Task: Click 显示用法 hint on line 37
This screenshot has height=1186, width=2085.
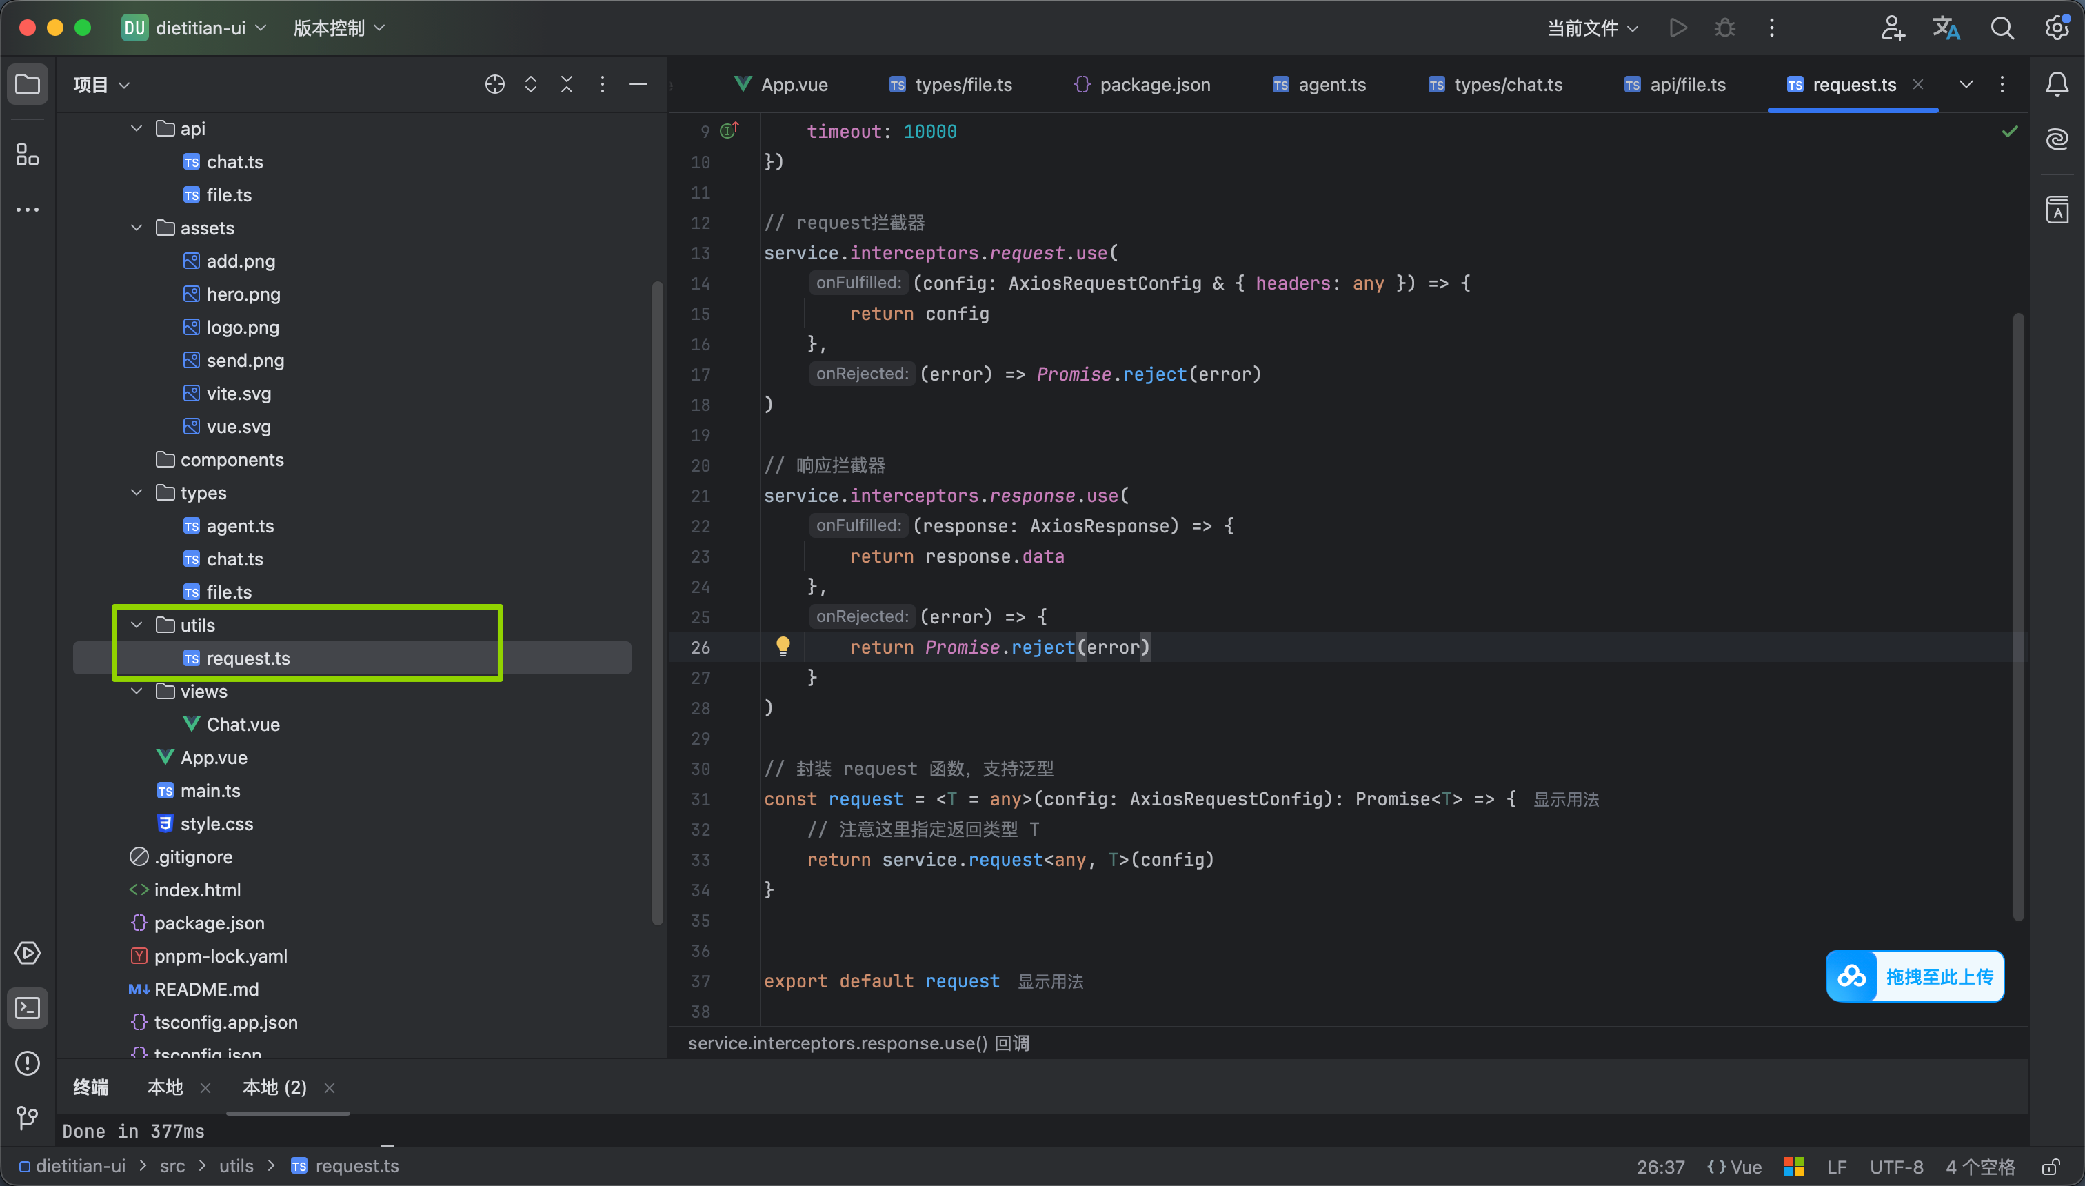Action: coord(1051,981)
